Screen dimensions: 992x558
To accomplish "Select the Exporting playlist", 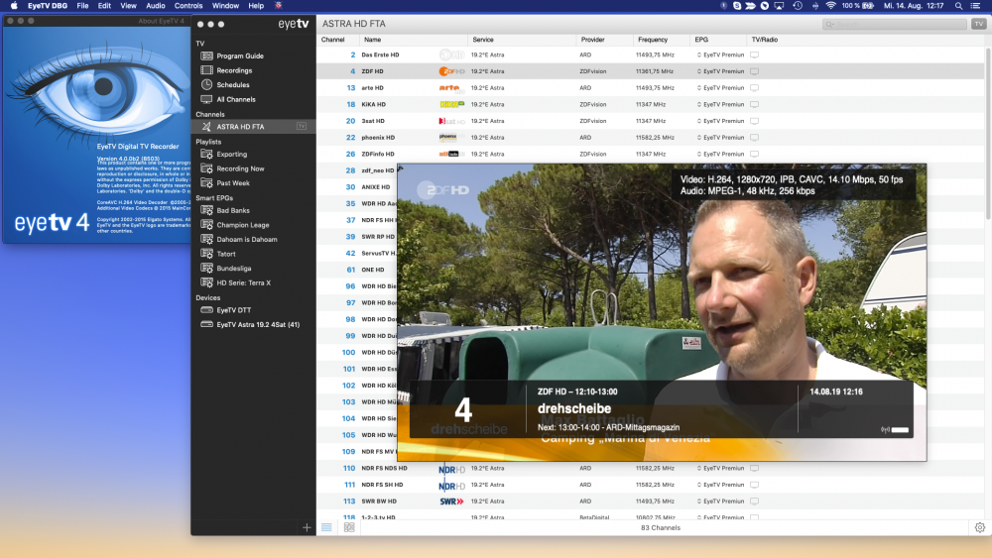I will tap(231, 155).
